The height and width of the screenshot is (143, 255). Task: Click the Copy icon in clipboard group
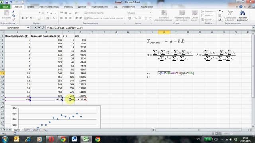click(x=14, y=15)
